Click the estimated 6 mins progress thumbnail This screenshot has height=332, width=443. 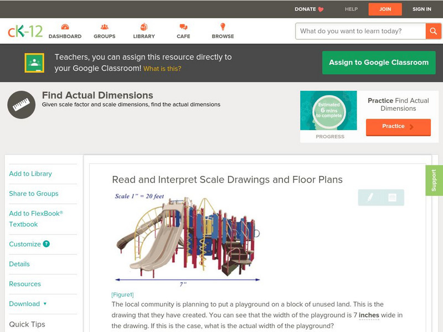pyautogui.click(x=328, y=110)
